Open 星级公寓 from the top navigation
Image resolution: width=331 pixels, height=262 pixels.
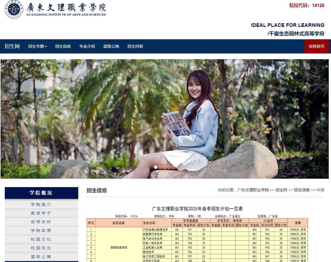click(111, 46)
